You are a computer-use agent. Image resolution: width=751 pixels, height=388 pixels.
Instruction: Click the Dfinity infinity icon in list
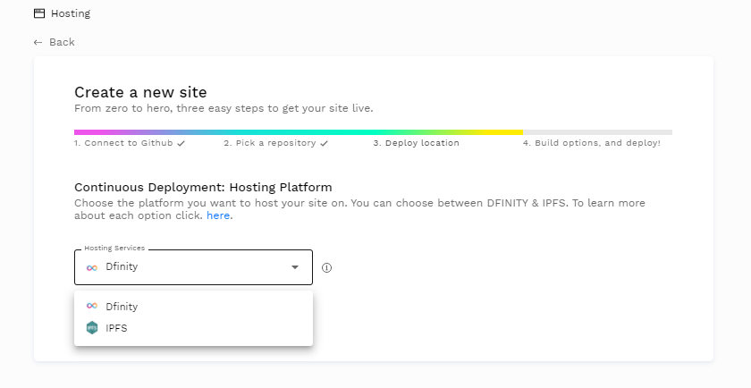pyautogui.click(x=91, y=307)
